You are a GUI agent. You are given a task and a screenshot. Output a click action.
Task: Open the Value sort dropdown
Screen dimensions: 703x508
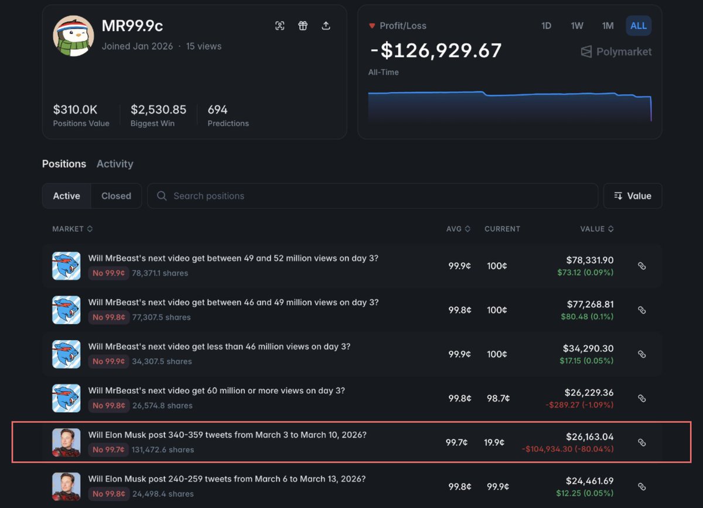coord(633,196)
